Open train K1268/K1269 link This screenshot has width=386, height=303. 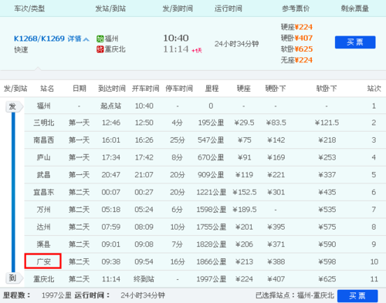[x=39, y=39]
